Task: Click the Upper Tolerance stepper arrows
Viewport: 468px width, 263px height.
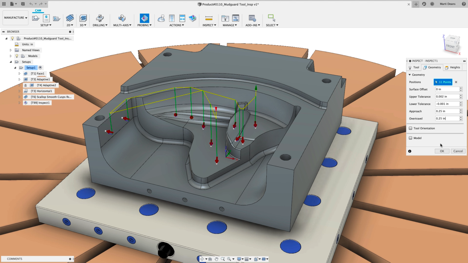Action: coord(461,97)
